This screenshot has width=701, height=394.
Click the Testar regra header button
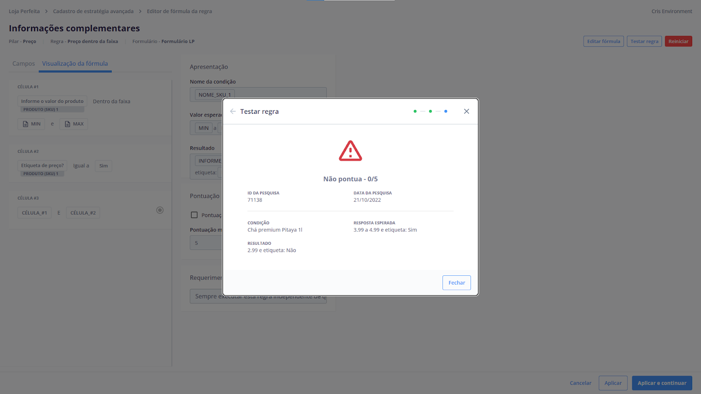pyautogui.click(x=644, y=42)
